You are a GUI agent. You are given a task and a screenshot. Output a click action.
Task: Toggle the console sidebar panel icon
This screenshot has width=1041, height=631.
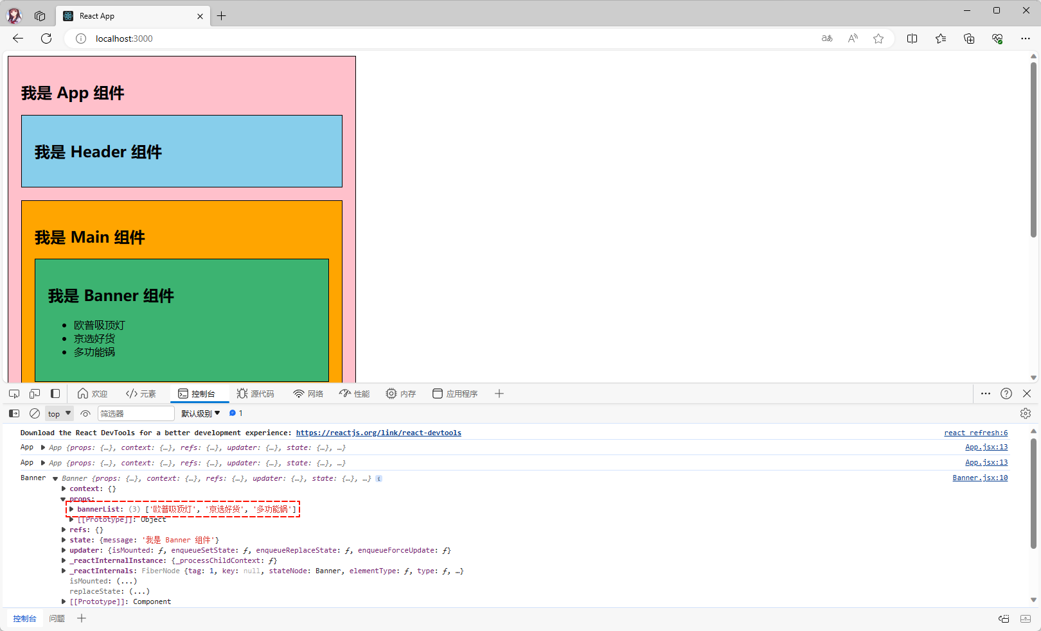click(x=14, y=413)
